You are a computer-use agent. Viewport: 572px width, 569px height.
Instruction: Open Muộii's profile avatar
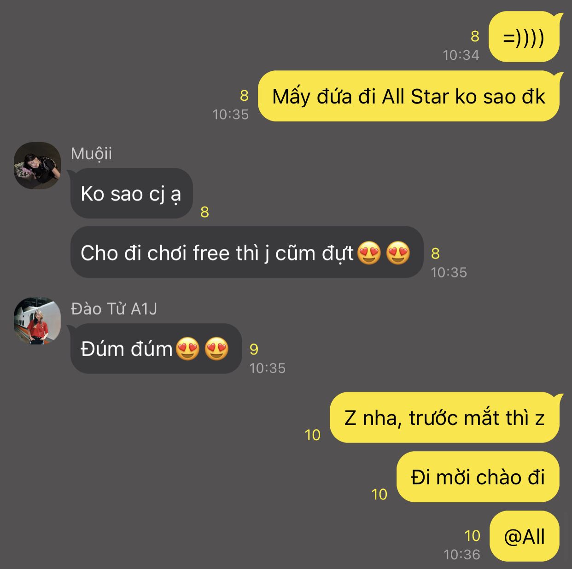[37, 166]
